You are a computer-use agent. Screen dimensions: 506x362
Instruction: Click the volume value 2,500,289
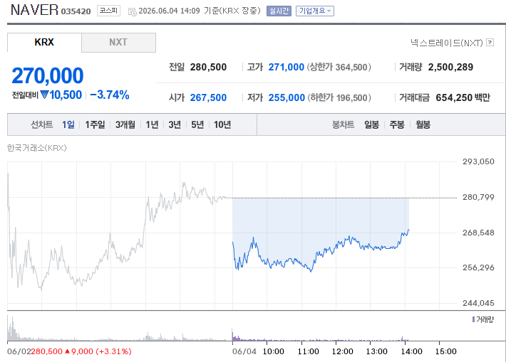pos(450,67)
